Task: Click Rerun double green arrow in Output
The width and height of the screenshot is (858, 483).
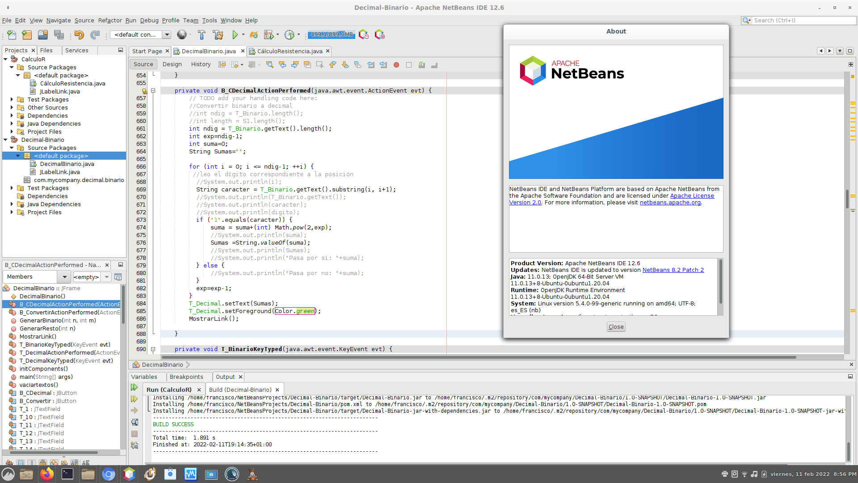Action: click(134, 387)
